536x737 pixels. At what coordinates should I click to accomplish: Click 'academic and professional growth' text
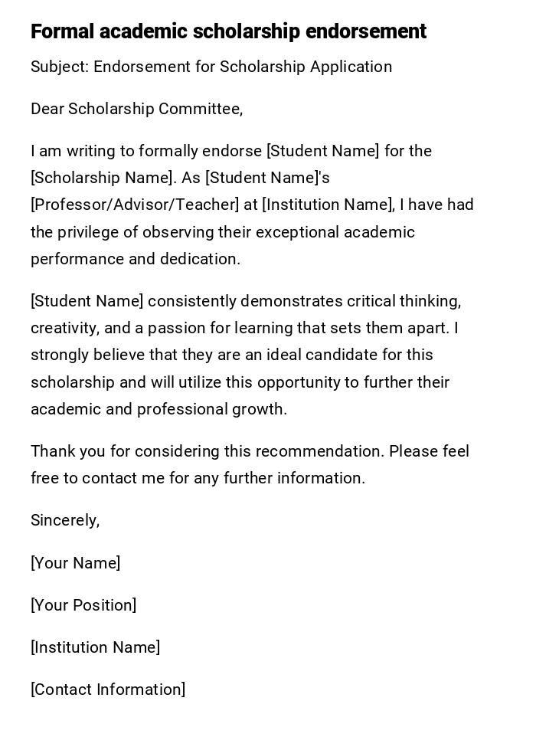click(157, 409)
